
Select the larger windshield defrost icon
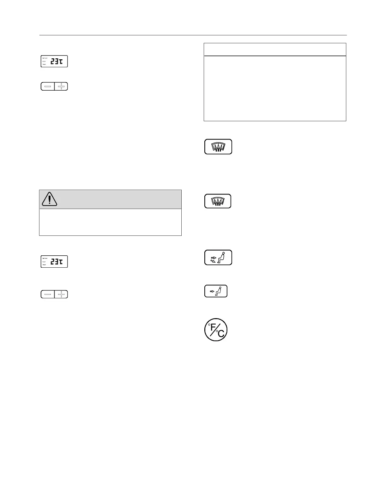click(x=218, y=147)
